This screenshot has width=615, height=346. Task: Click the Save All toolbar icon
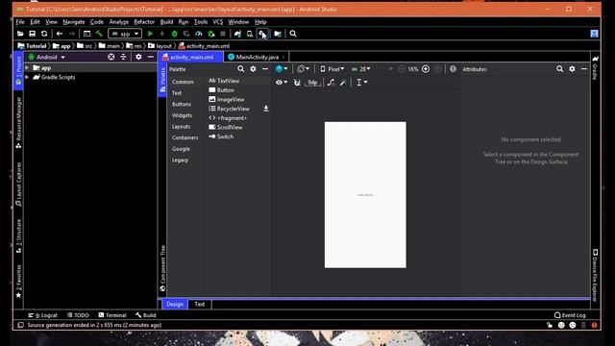point(32,34)
